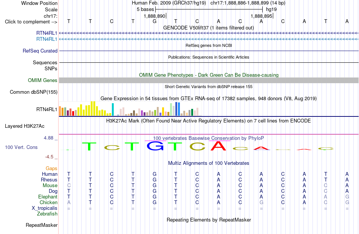Open 'Multiz Alignments of 100 Vertebrates' title
Viewport: 359px width, 234px height.
(x=209, y=163)
